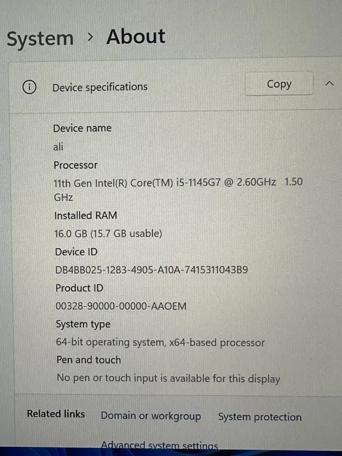Click the Installed RAM value 16.0 GB

click(x=108, y=233)
